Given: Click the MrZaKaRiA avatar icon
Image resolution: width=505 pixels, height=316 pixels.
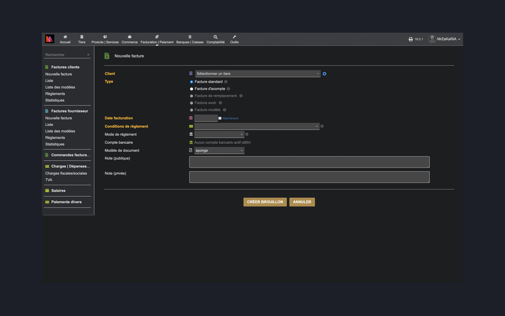Looking at the screenshot, I should [x=432, y=39].
